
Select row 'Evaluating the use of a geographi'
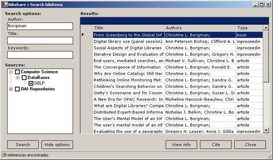coord(178,131)
